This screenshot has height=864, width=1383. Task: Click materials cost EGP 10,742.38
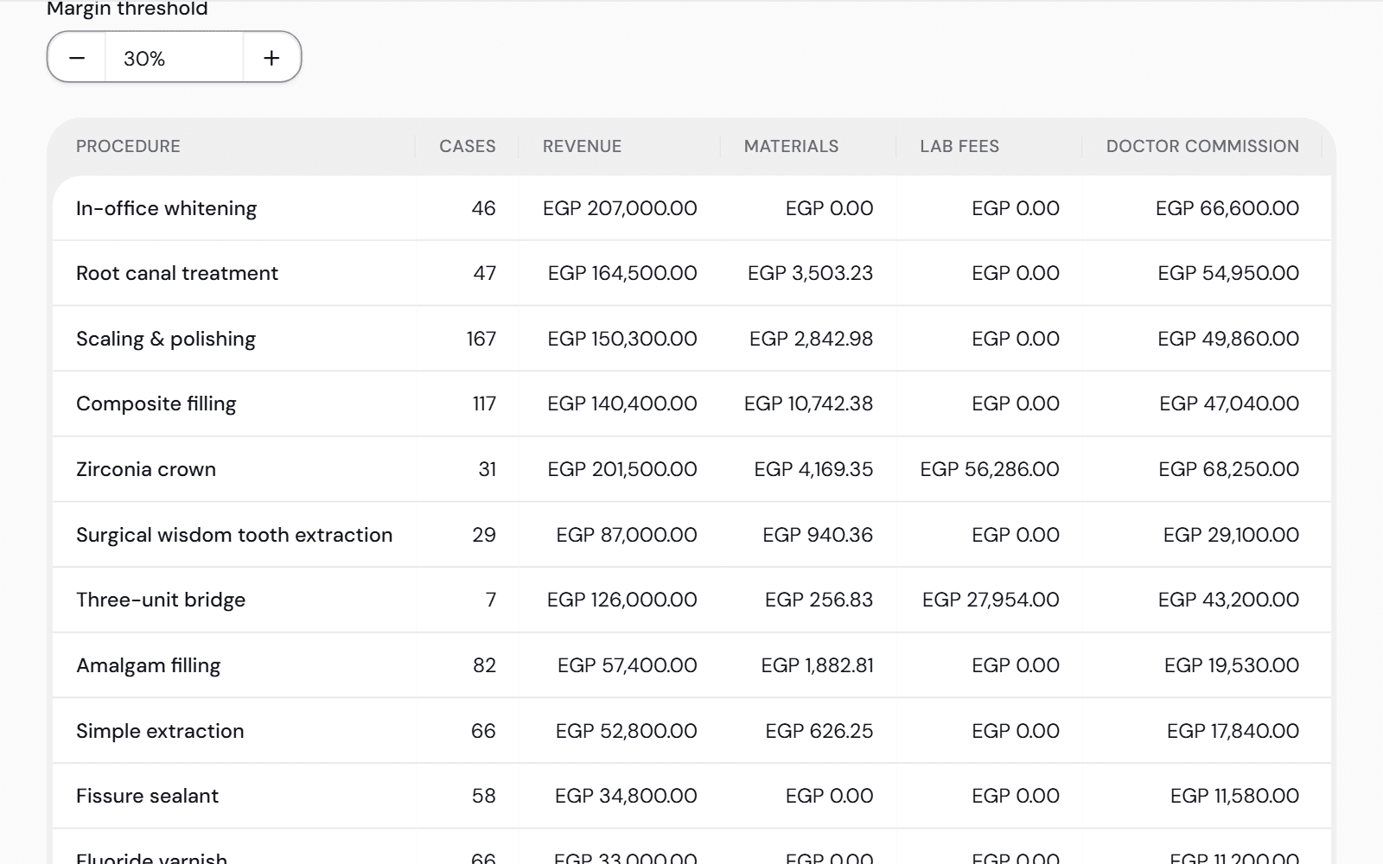(x=808, y=403)
